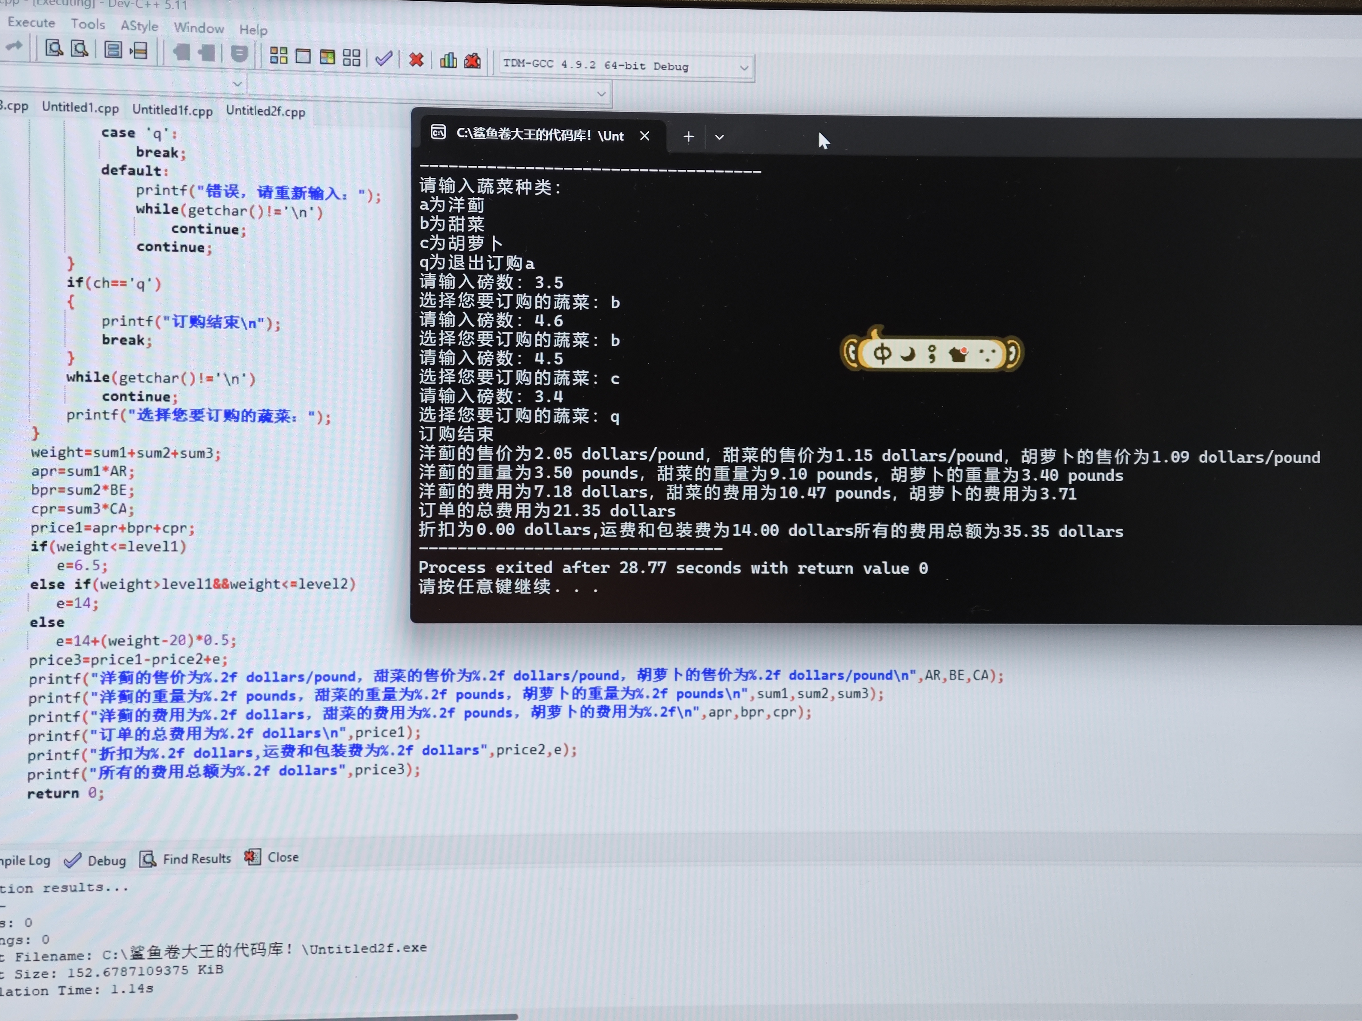Open Profile Analysis bar chart icon
Viewport: 1362px width, 1021px height.
coord(448,60)
